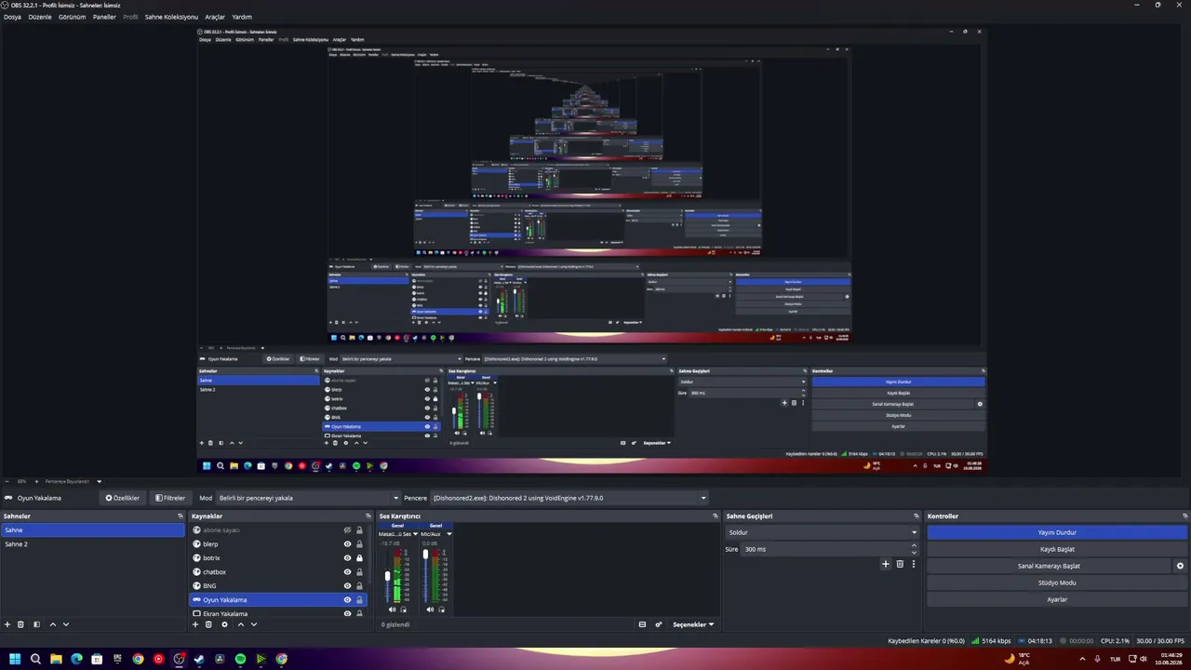1191x670 pixels.
Task: Open the Pencere window selection dropdown
Action: pyautogui.click(x=569, y=498)
